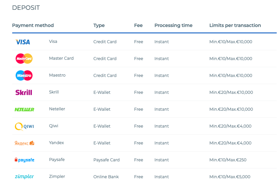Viewport: 277px width, 186px height.
Task: Click the Payment method column header
Action: pyautogui.click(x=33, y=25)
